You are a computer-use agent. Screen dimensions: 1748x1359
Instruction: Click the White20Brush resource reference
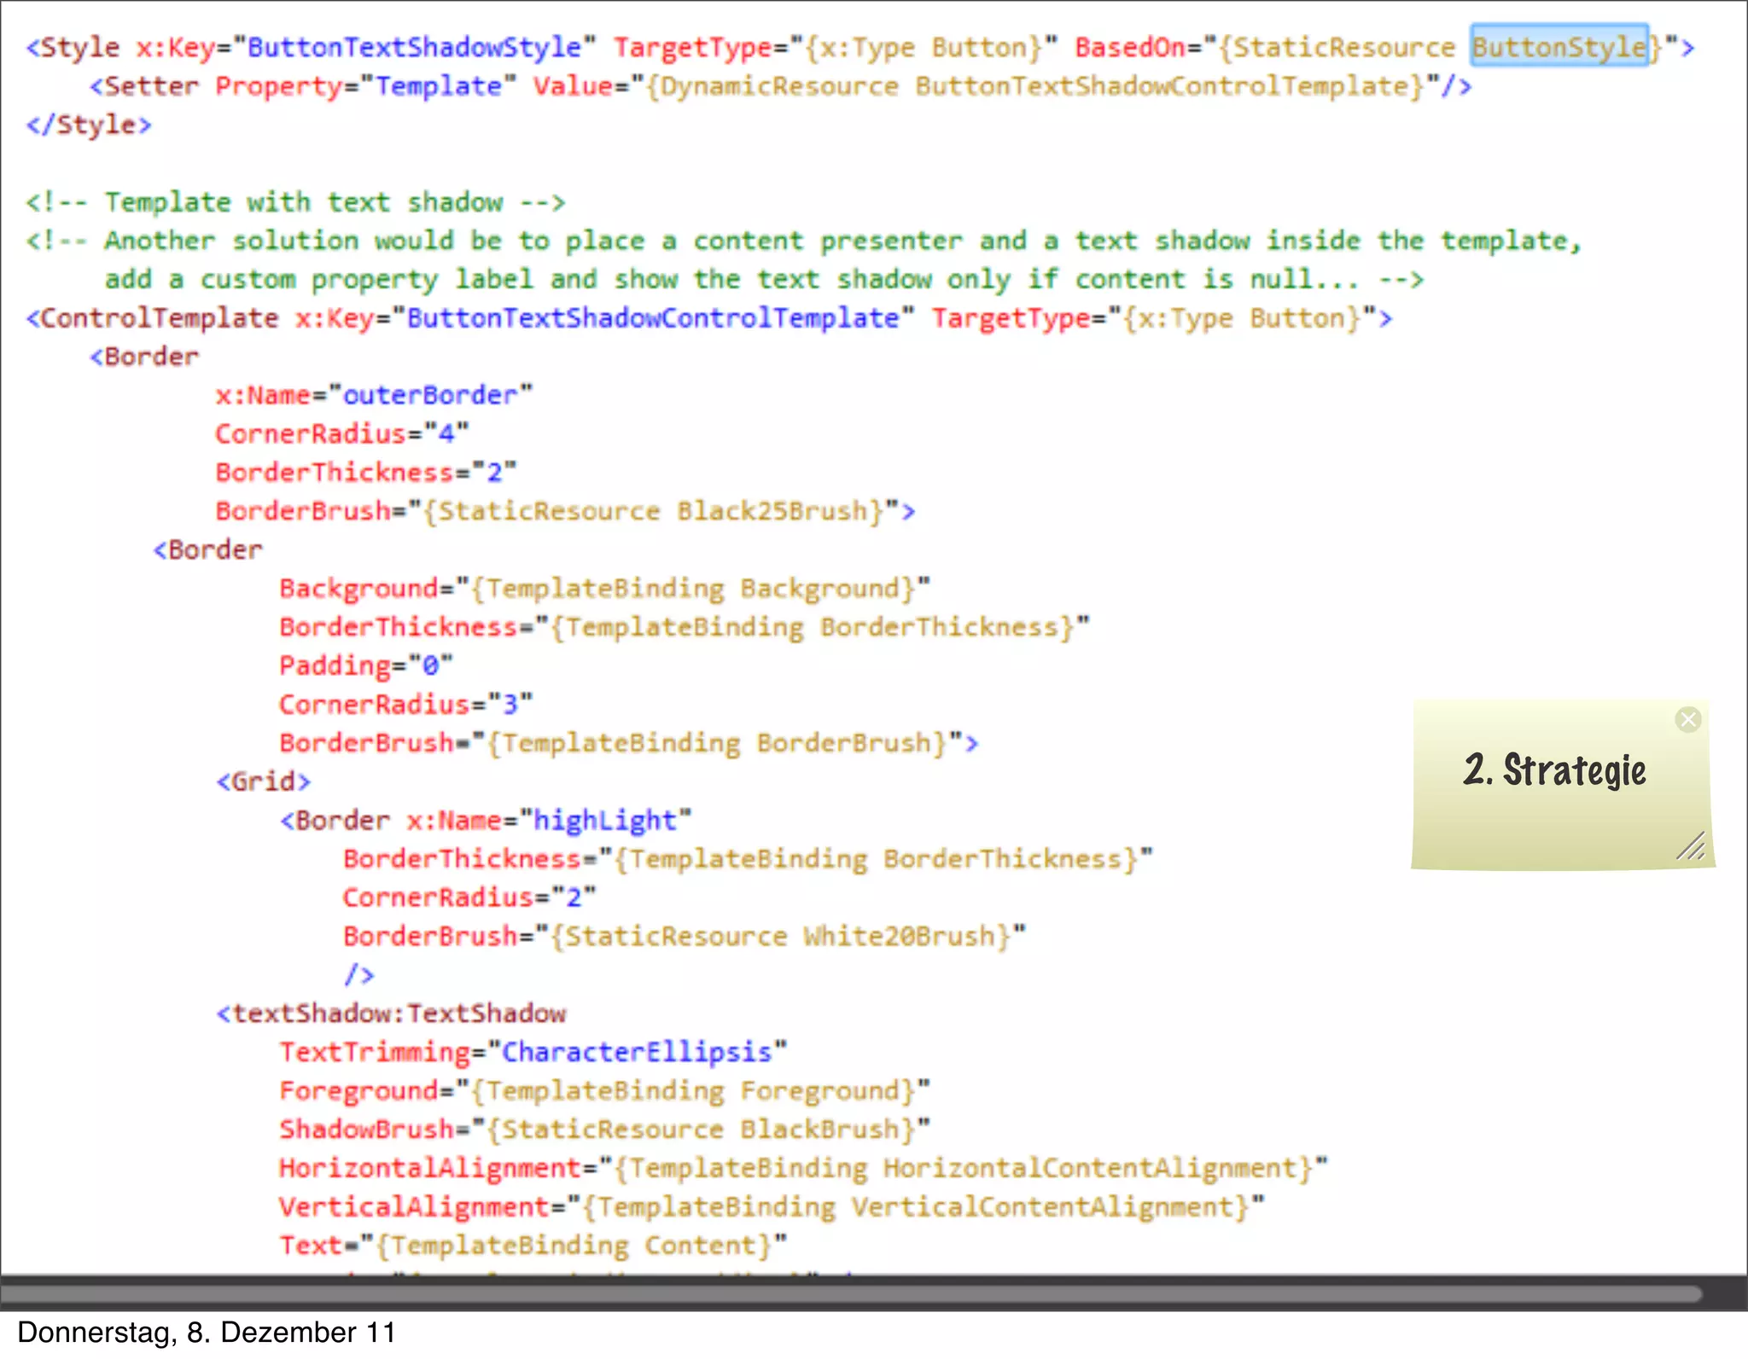coord(898,936)
